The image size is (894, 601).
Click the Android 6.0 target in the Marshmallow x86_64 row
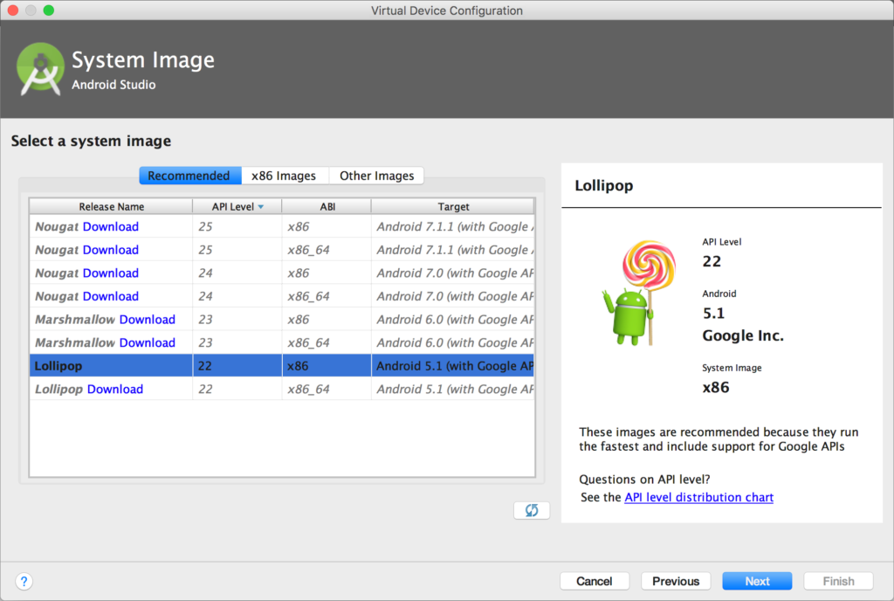tap(453, 342)
